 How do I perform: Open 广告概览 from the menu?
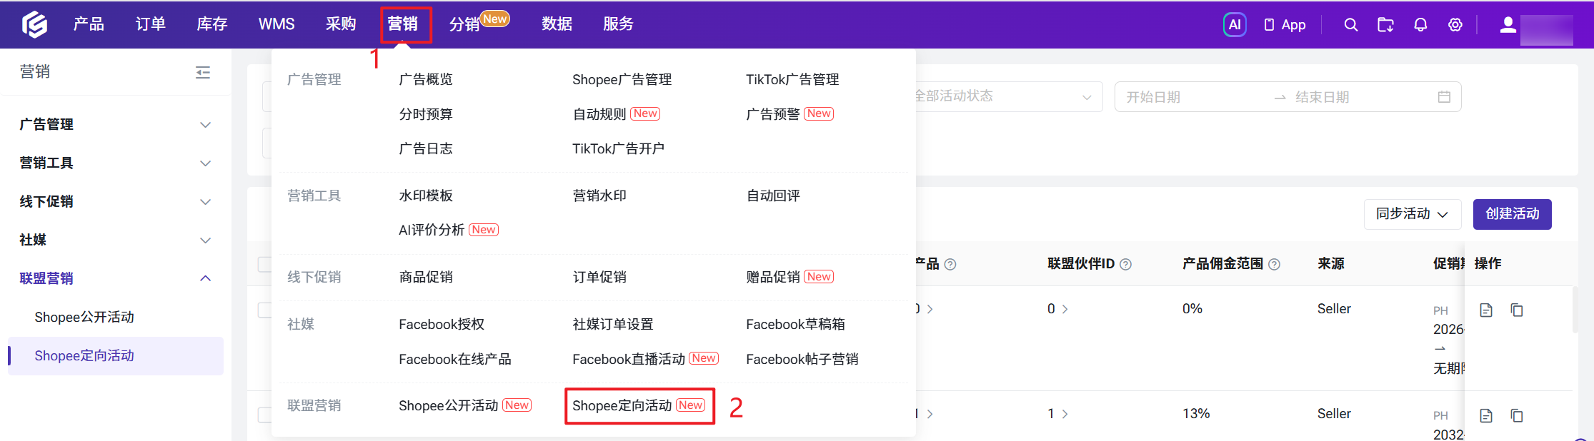426,79
